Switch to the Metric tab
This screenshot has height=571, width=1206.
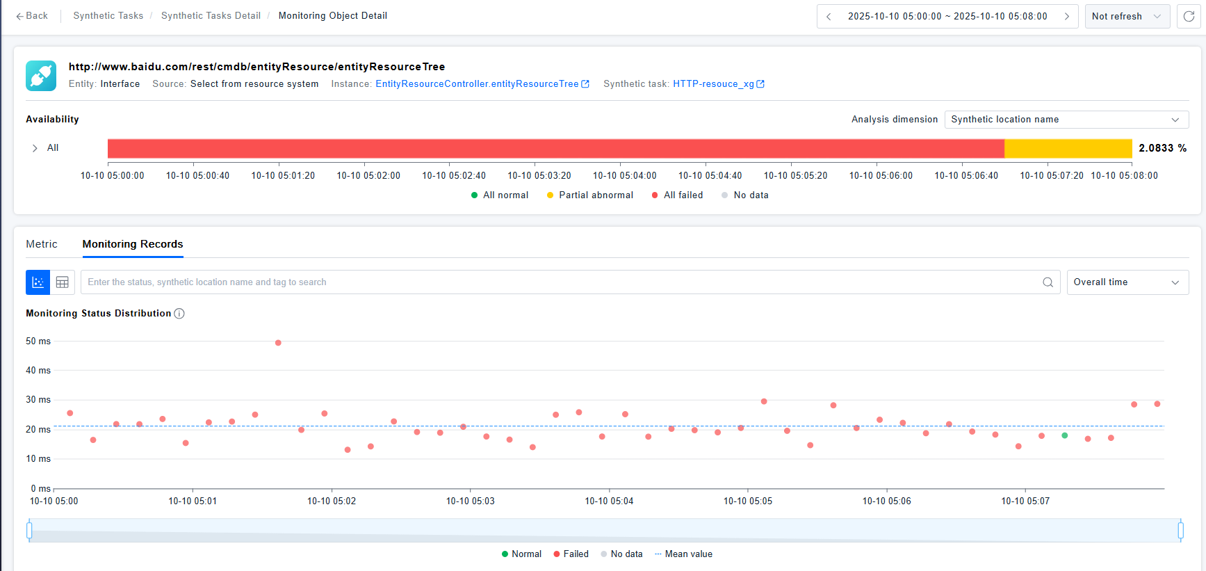[42, 244]
